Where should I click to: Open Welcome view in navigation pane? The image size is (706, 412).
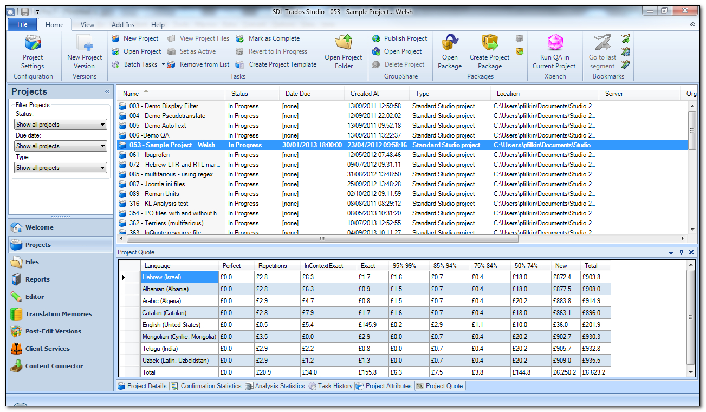click(x=61, y=227)
